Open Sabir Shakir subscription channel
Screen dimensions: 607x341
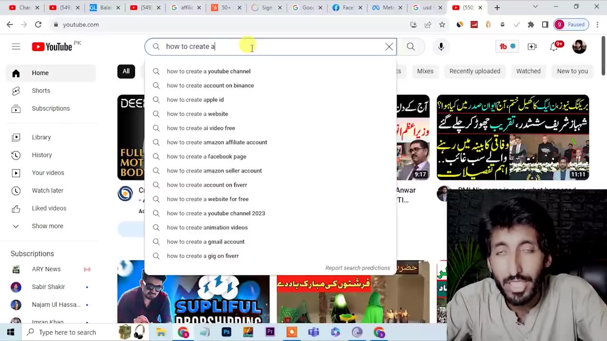(51, 287)
